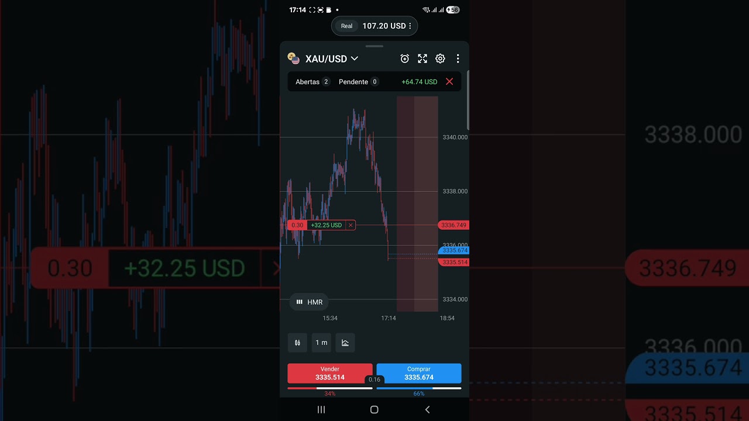Close the 0.30 position on chart
The height and width of the screenshot is (421, 749).
[x=351, y=225]
